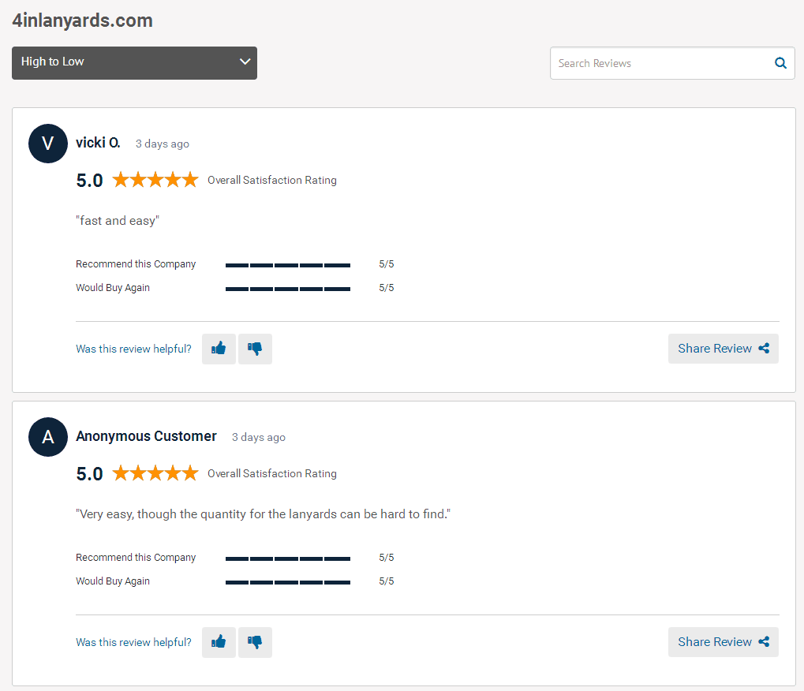Open the High to Low sort dropdown
The image size is (804, 691).
(x=134, y=63)
